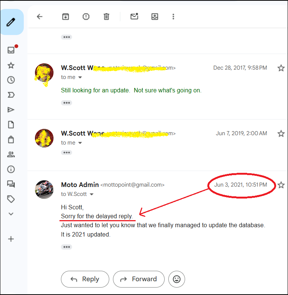Open Forums chat icon in sidebar
The image size is (288, 295).
coord(11,184)
